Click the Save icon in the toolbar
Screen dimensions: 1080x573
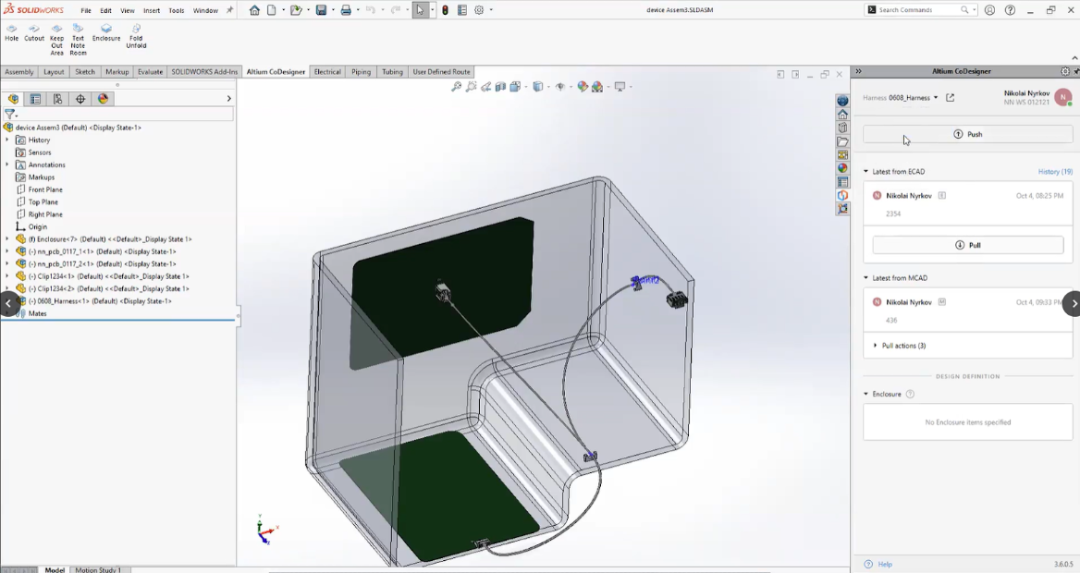321,10
